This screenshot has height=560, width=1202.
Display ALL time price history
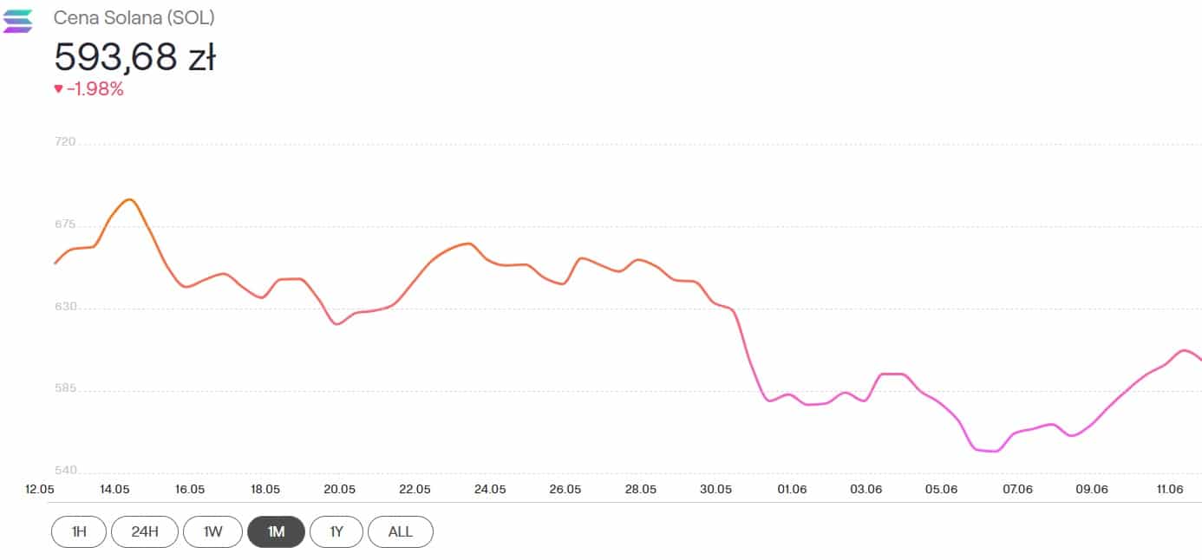point(400,531)
